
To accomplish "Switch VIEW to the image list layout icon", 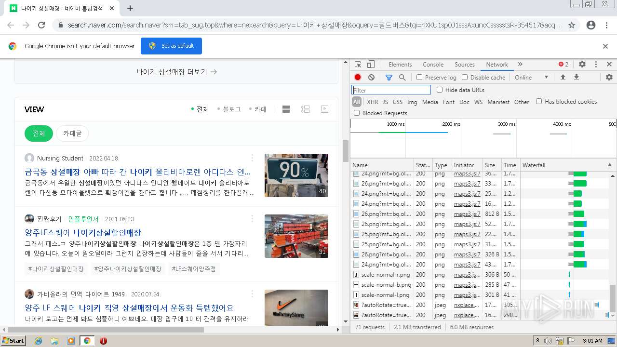I will [x=305, y=109].
